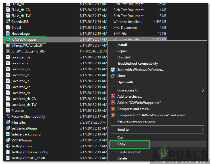The image size is (211, 164).
Task: Select Share in the context menu
Action: point(121,76)
